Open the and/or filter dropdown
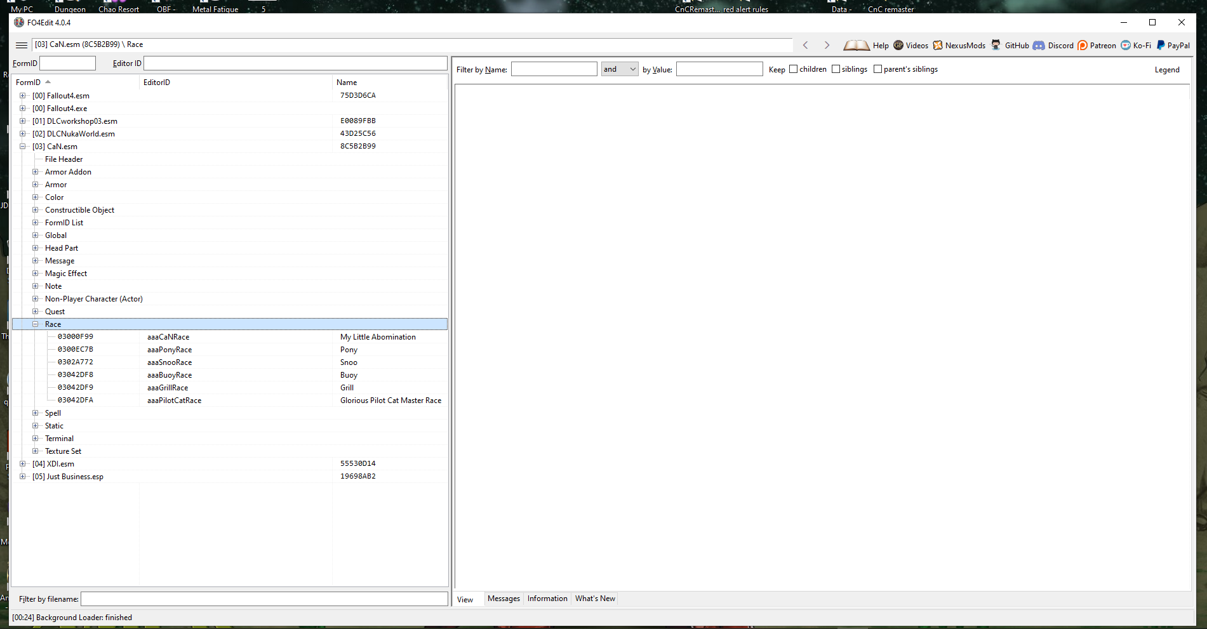The image size is (1207, 629). pos(620,69)
